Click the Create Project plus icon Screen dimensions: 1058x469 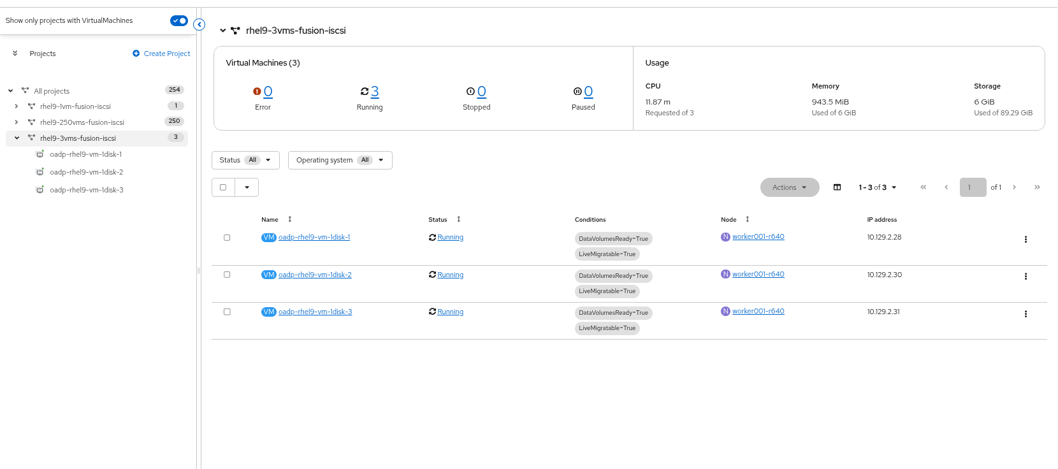136,54
